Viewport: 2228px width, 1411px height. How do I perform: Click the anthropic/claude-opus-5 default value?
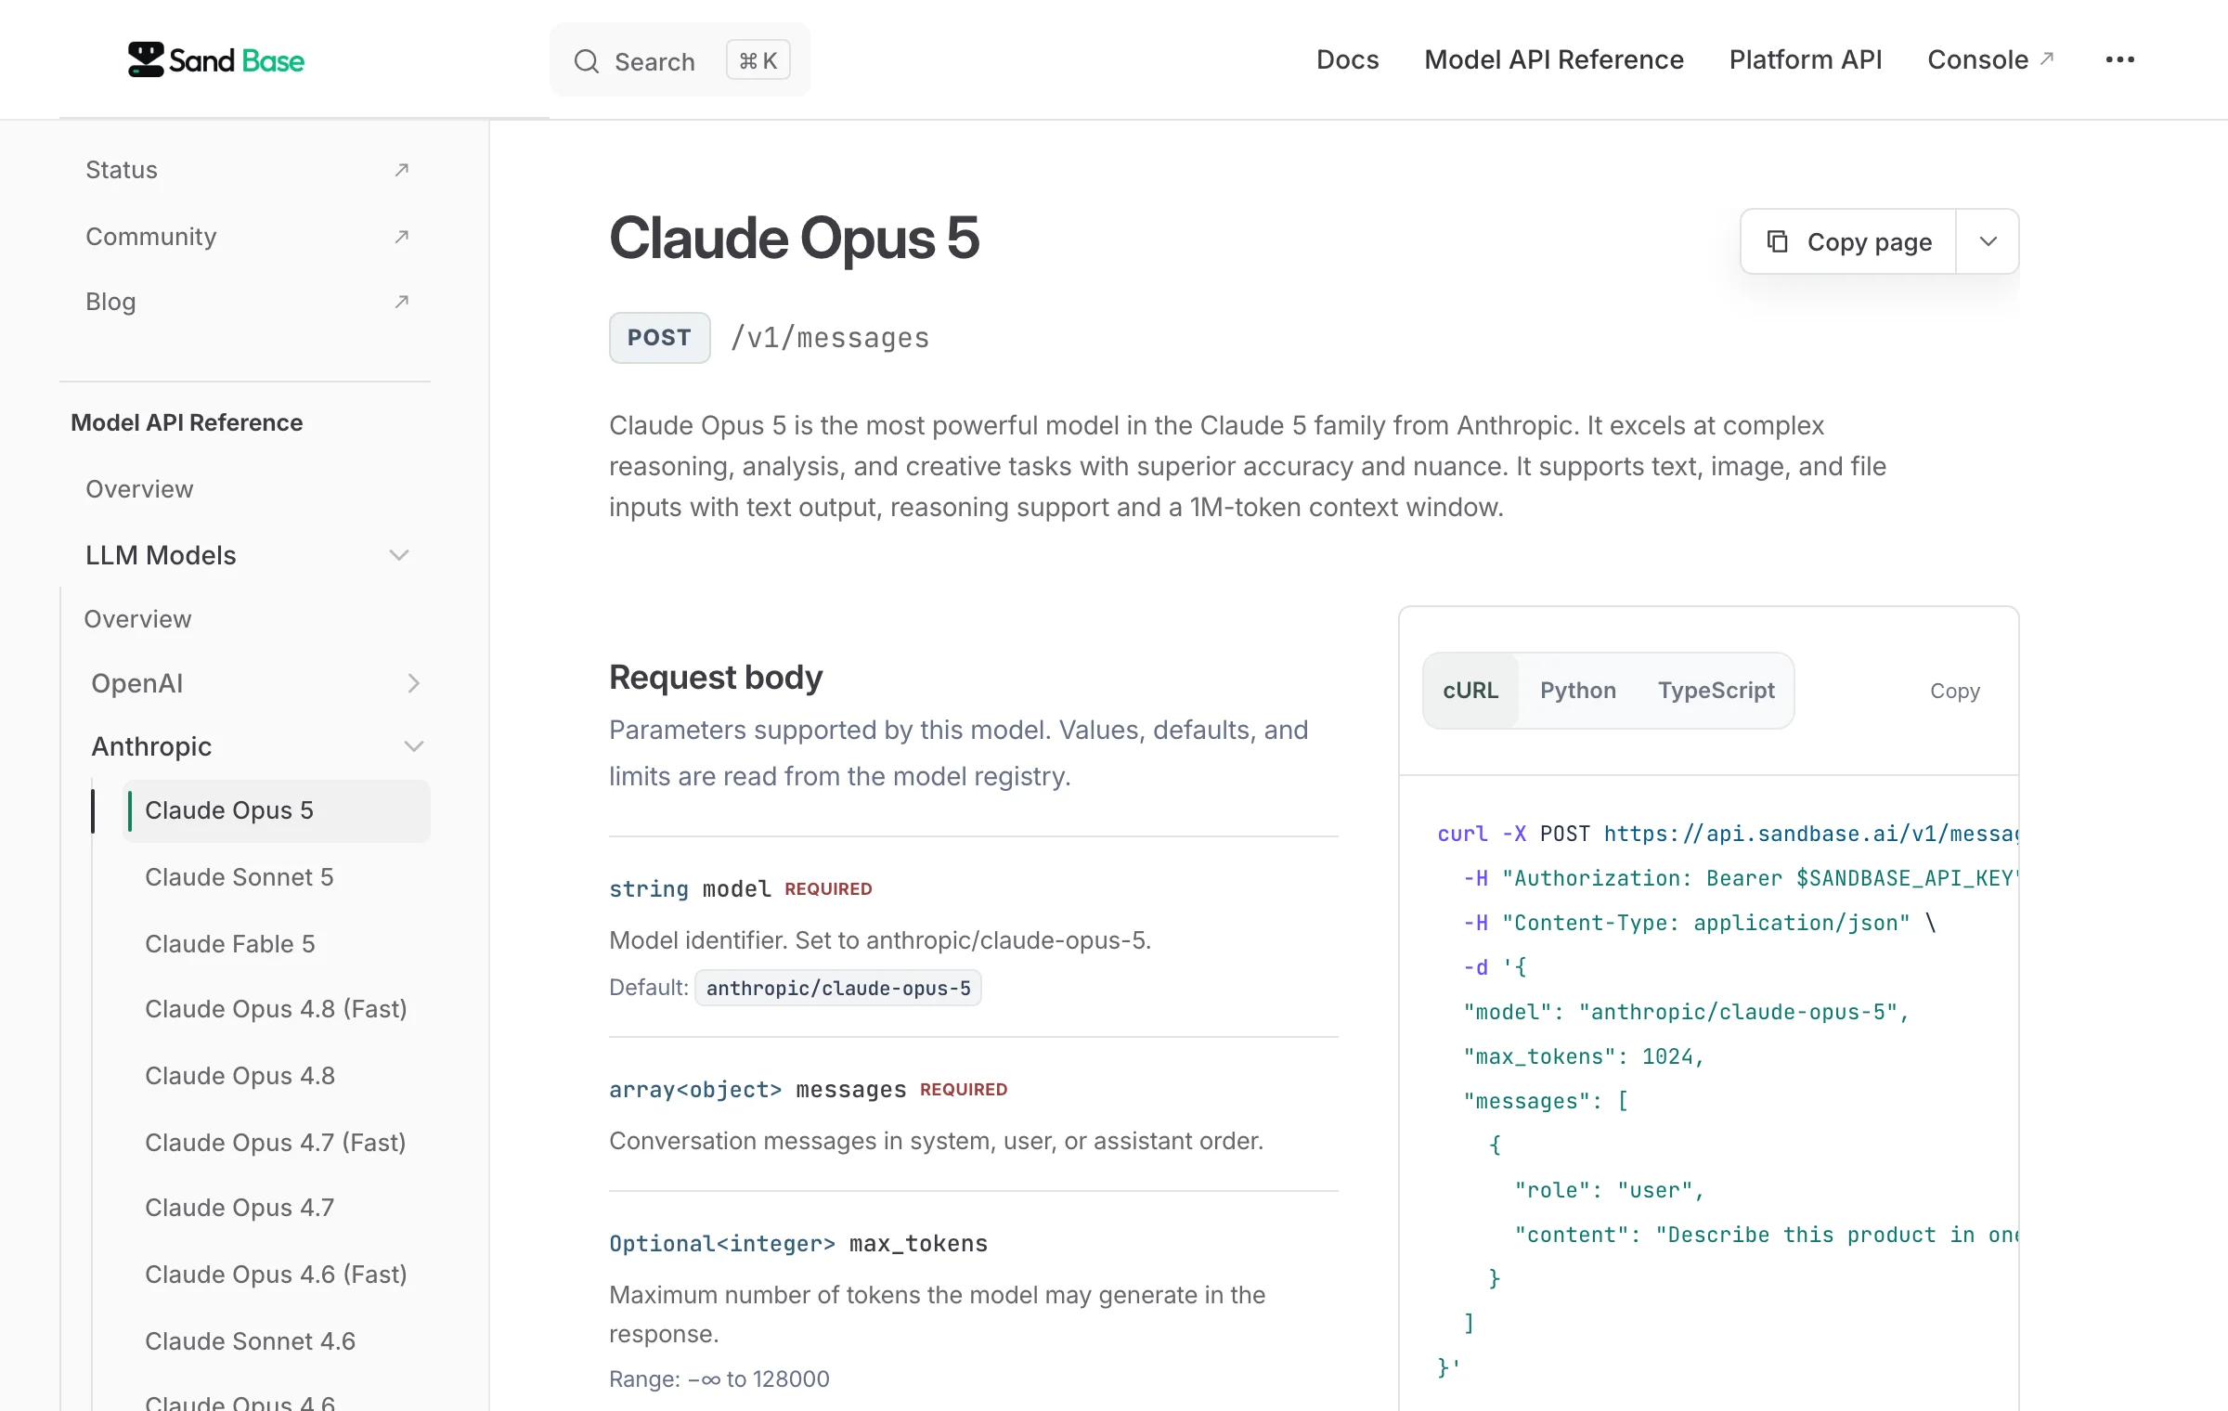[x=838, y=988]
